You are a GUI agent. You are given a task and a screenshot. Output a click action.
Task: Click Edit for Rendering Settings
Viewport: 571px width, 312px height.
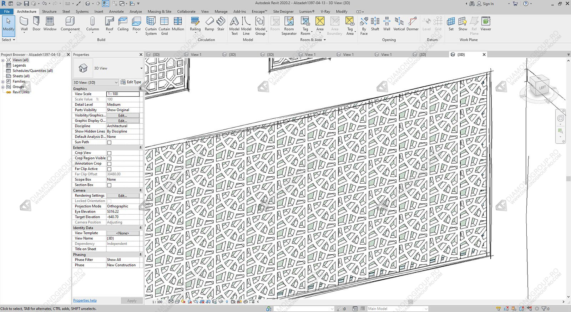tap(123, 196)
